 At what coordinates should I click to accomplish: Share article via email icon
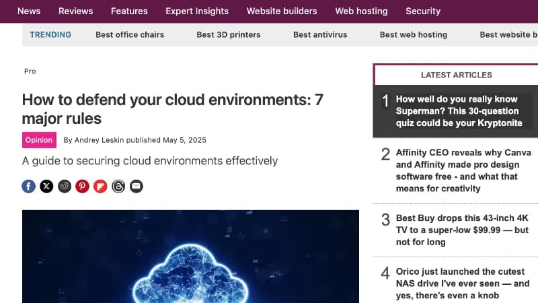(137, 187)
